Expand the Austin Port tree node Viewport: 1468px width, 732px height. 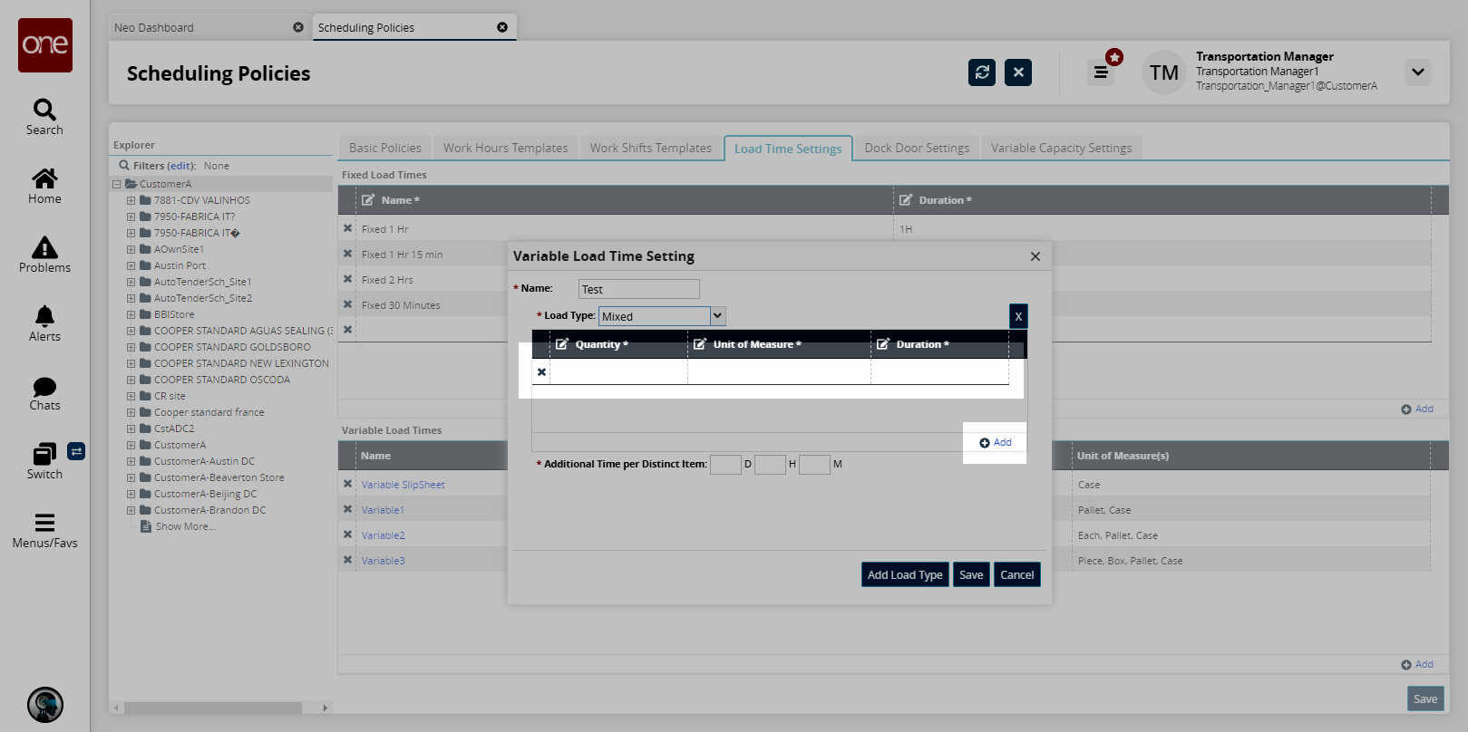point(131,265)
